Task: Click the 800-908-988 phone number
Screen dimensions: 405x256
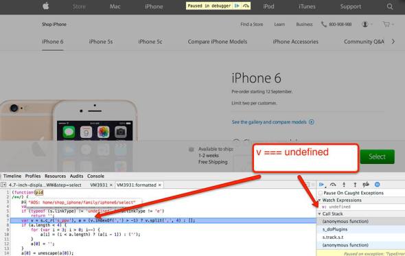Action: point(340,24)
